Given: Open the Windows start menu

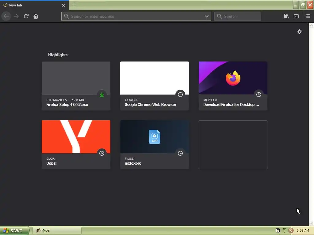Looking at the screenshot, I should coord(14,230).
